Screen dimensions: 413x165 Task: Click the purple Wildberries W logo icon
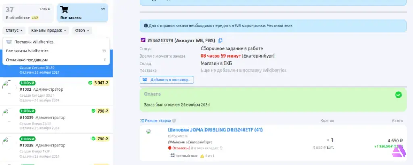coord(143,40)
